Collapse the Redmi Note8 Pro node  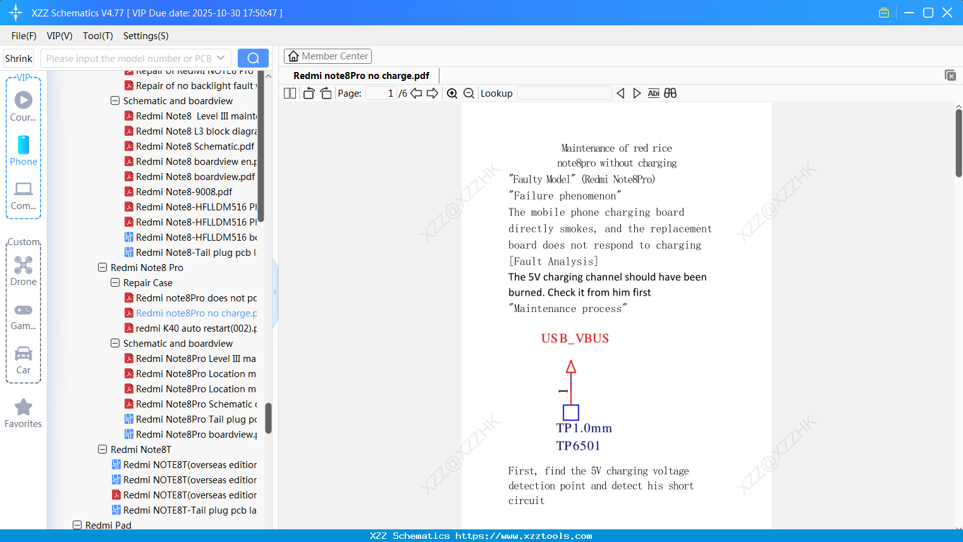102,267
